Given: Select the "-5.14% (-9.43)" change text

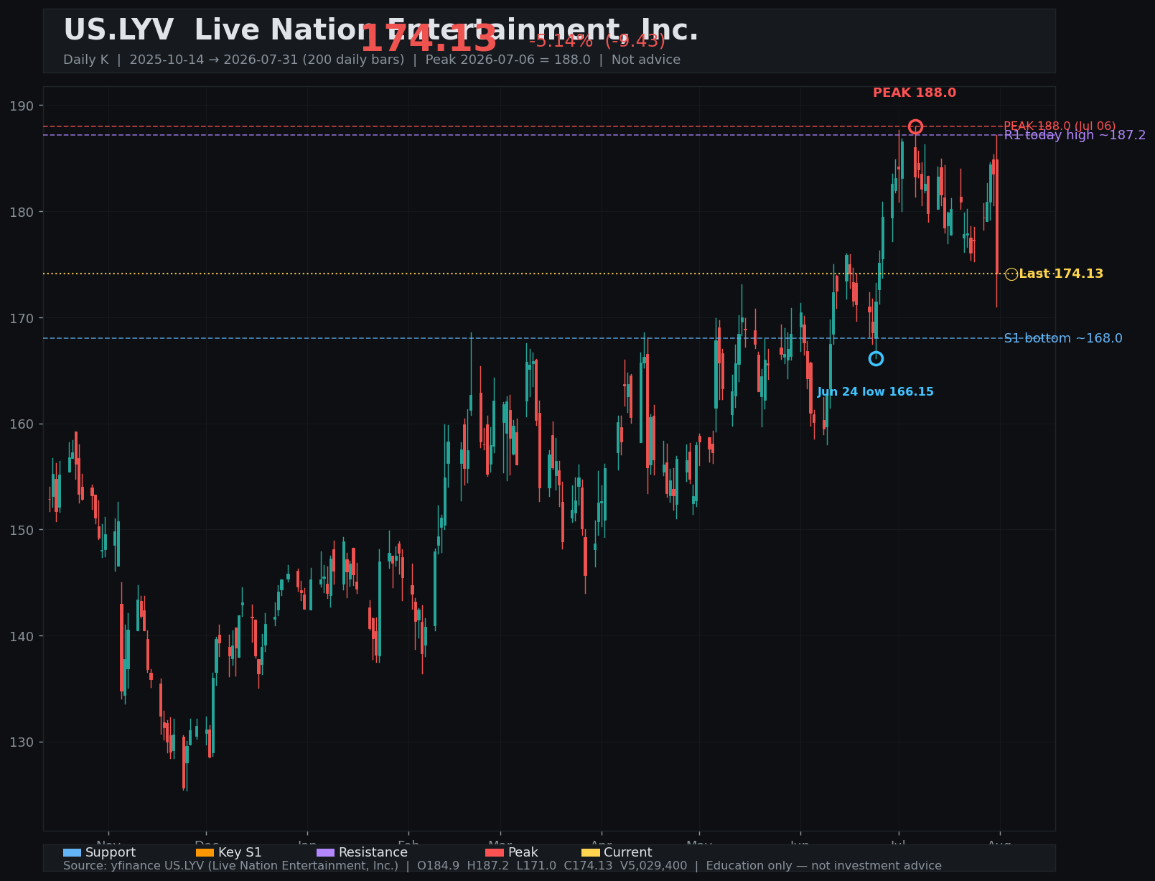Looking at the screenshot, I should click(597, 41).
